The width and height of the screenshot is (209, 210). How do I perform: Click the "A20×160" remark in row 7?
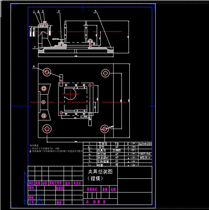145,144
